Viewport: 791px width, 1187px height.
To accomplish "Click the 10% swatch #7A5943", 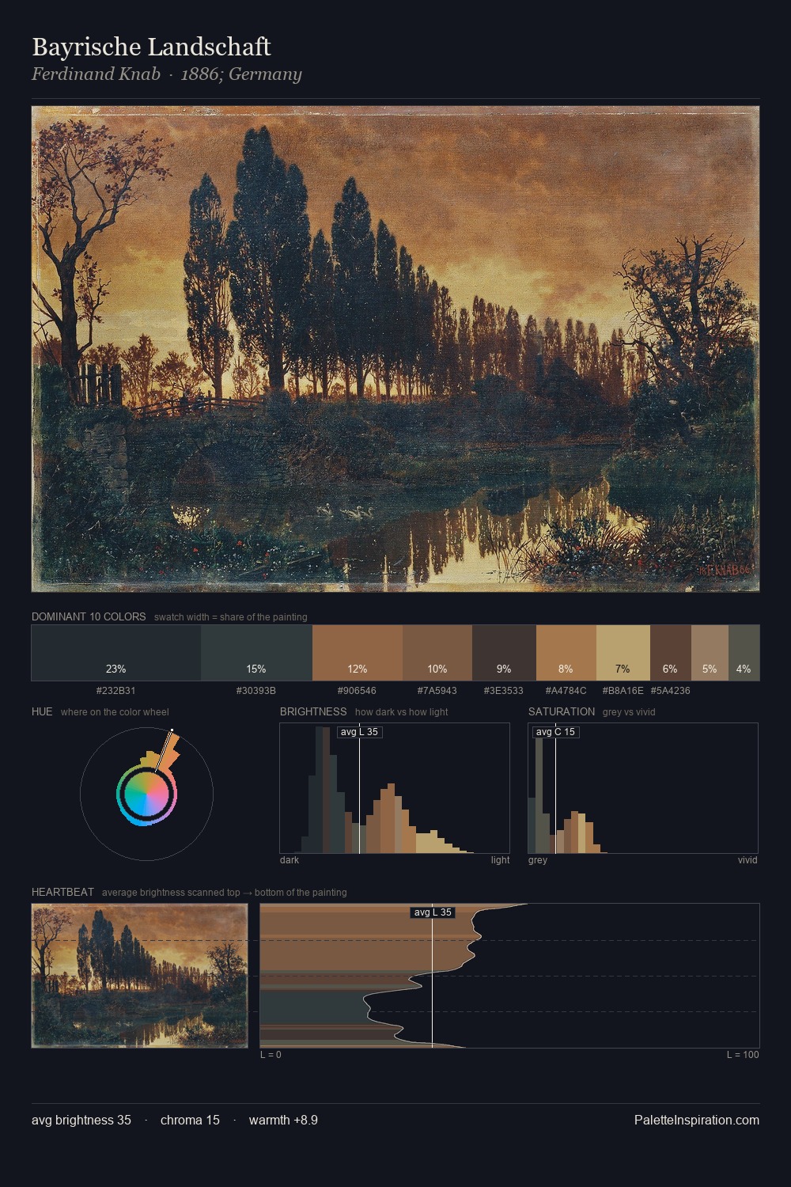I will (437, 653).
